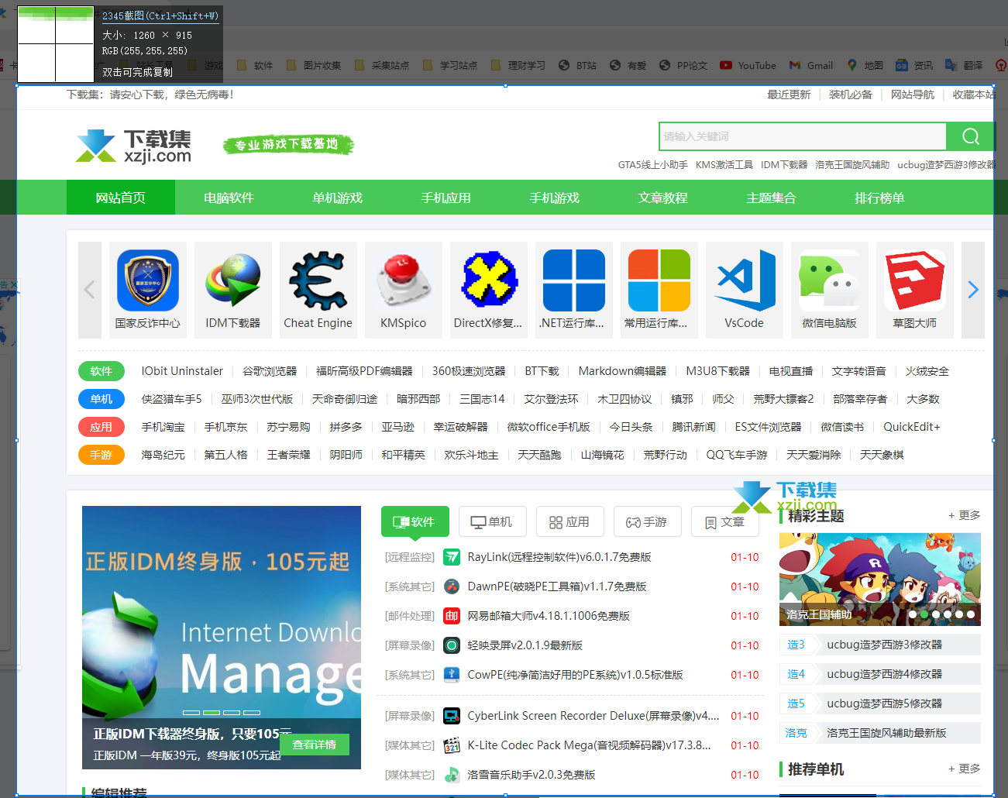The height and width of the screenshot is (798, 1008).
Task: Open the BT站 bookmark
Action: [578, 66]
